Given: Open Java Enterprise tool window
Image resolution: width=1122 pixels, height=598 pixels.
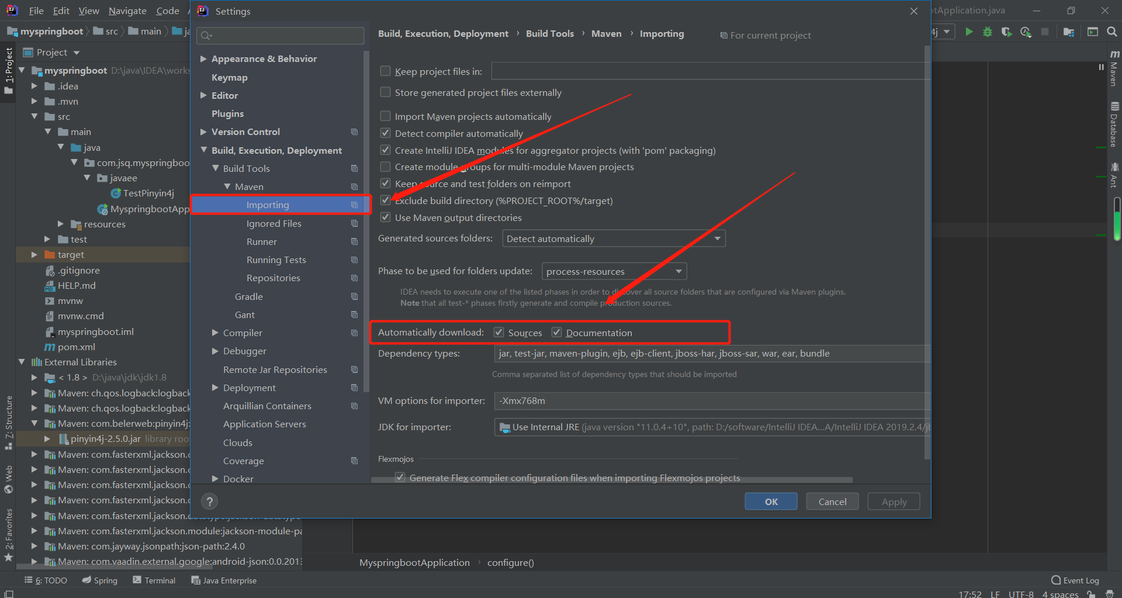Looking at the screenshot, I should coord(224,580).
